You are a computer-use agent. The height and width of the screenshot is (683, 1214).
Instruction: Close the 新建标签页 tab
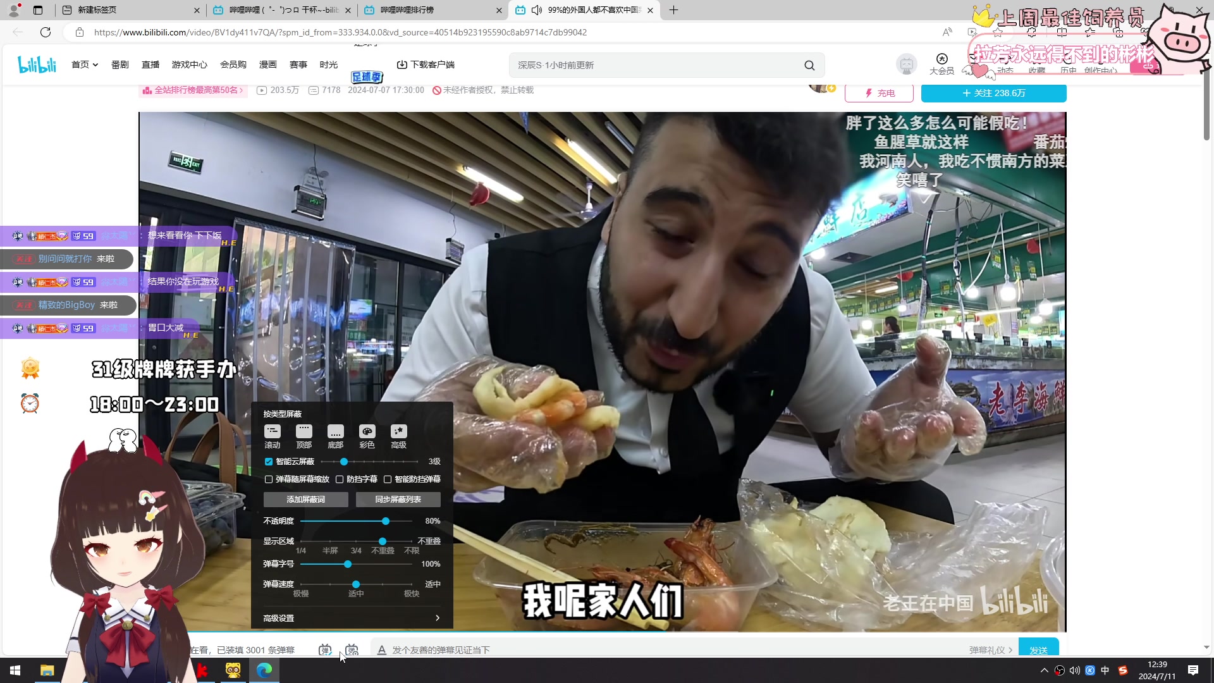197,10
